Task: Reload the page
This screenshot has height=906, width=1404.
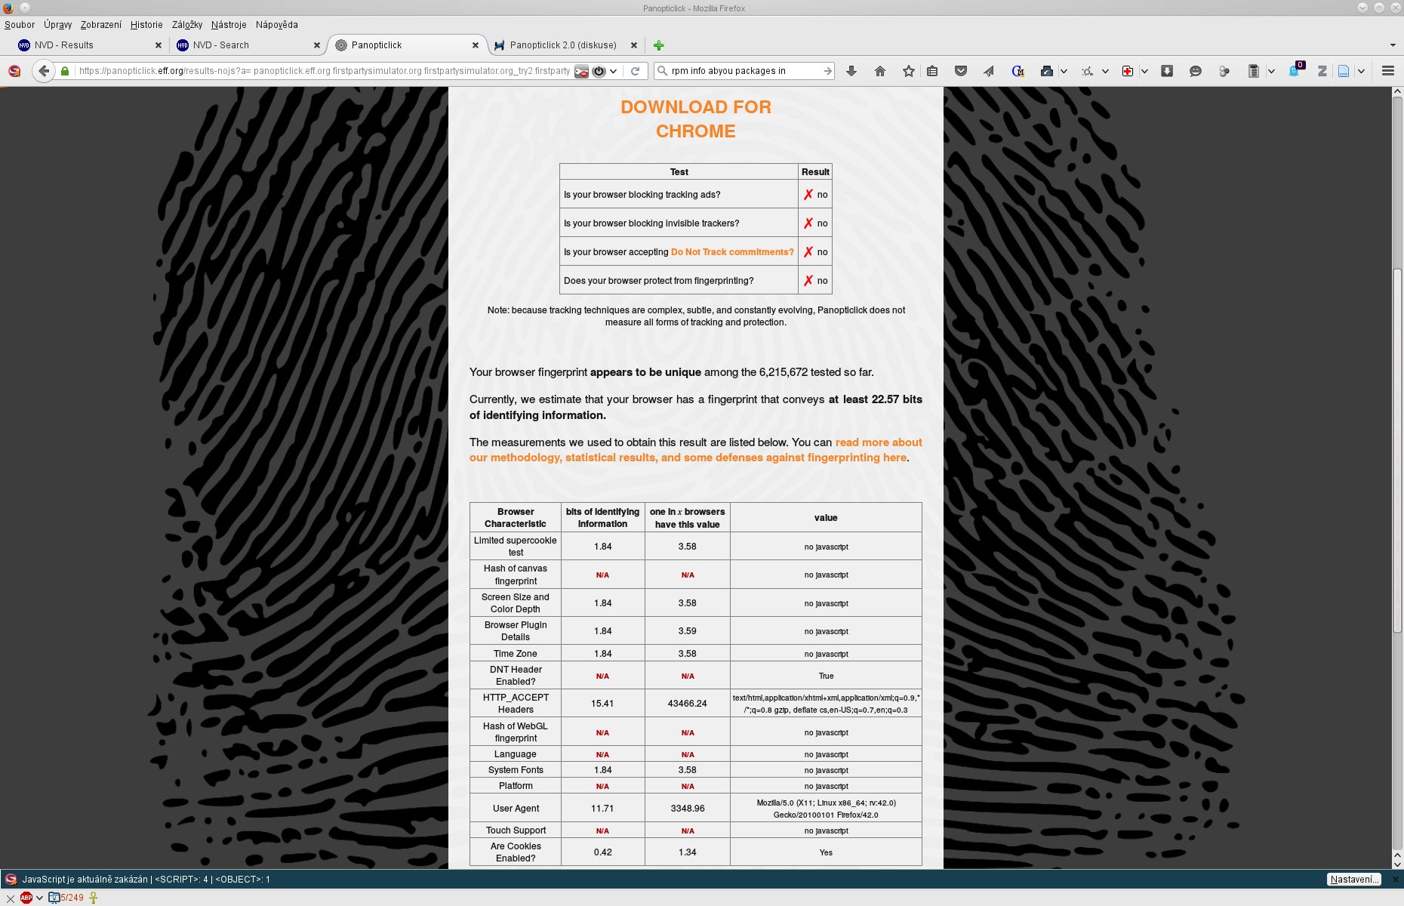Action: point(636,71)
